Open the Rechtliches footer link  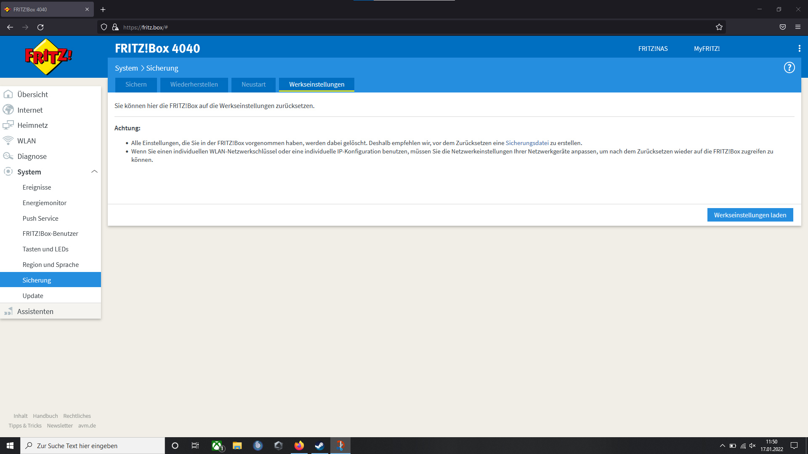(x=77, y=416)
